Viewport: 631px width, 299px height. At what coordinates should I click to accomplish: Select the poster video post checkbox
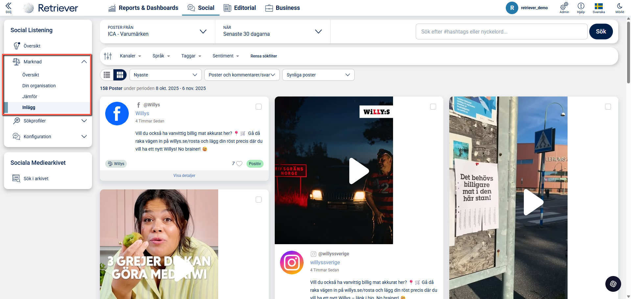point(608,107)
